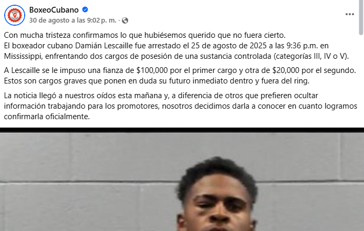Click the 'categorías III, IV o V' text

pos(310,56)
